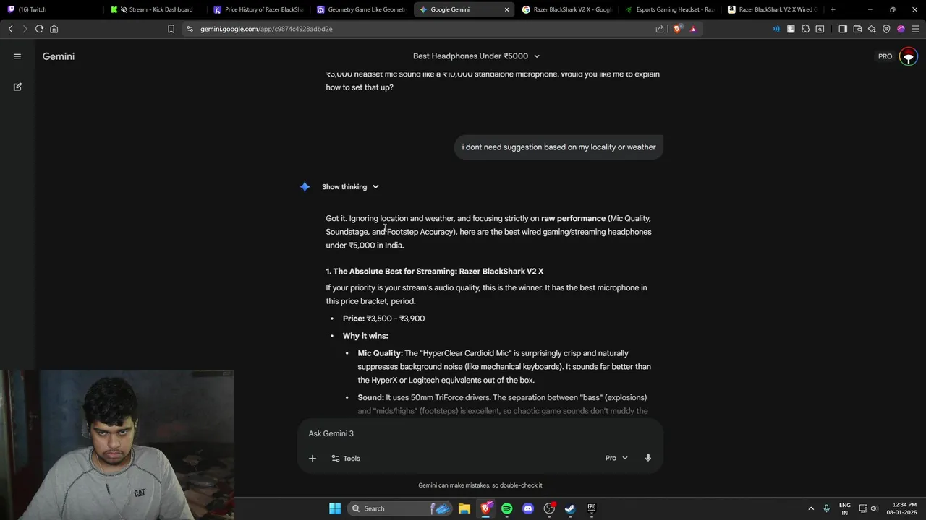Screen dimensions: 926x520
Task: Open the ENG IN language switcher
Action: (844, 508)
